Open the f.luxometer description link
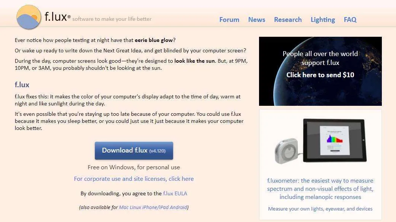Viewport: 396px width, 222px height. pos(320,189)
